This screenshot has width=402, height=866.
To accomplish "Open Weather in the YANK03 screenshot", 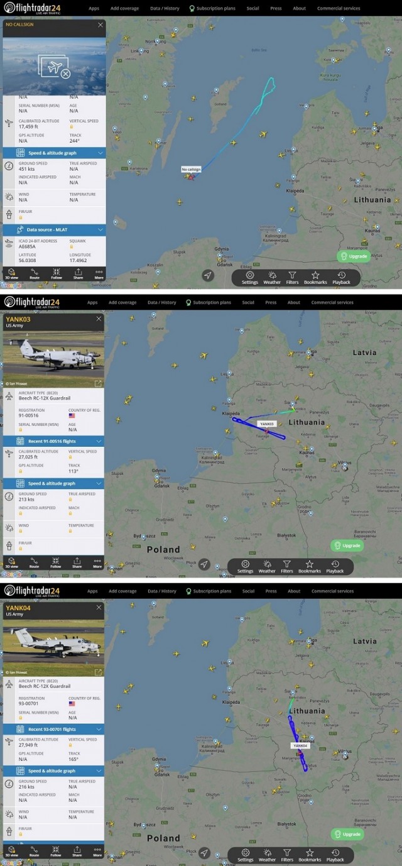I will click(267, 567).
